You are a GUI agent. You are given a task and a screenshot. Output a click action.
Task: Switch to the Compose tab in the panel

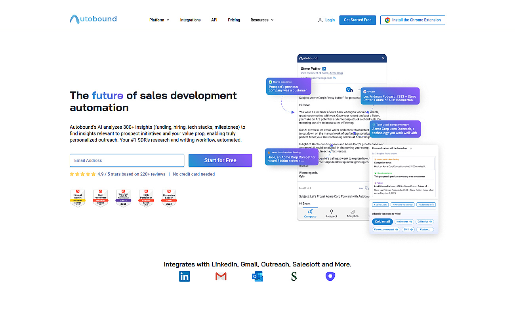click(x=310, y=213)
